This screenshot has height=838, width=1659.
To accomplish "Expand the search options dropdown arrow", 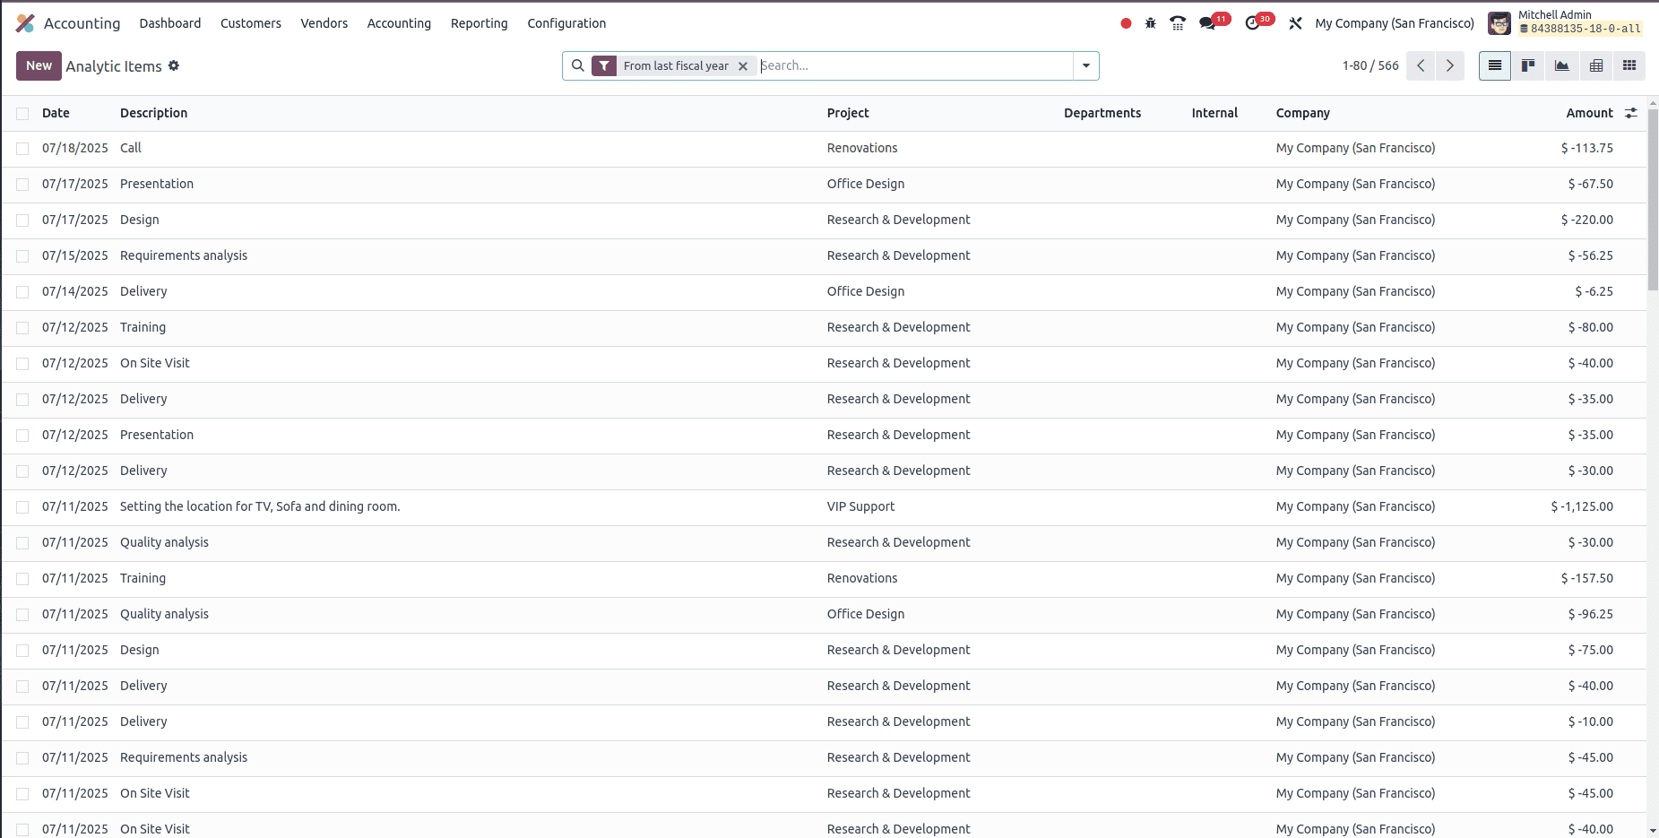I will (1086, 65).
